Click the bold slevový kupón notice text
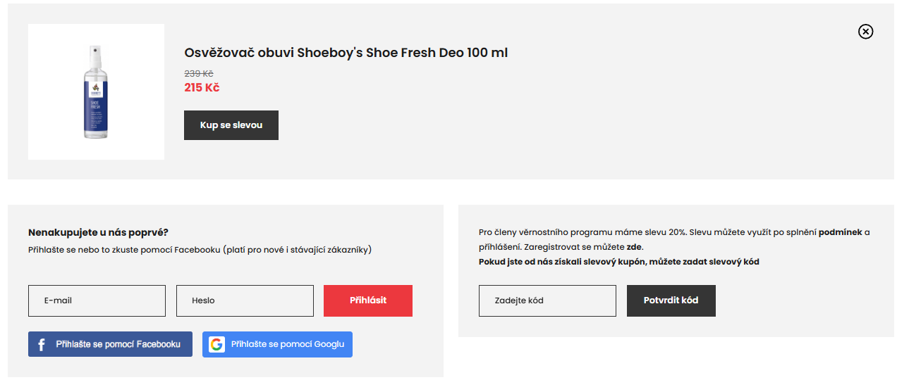This screenshot has width=897, height=380. click(618, 262)
